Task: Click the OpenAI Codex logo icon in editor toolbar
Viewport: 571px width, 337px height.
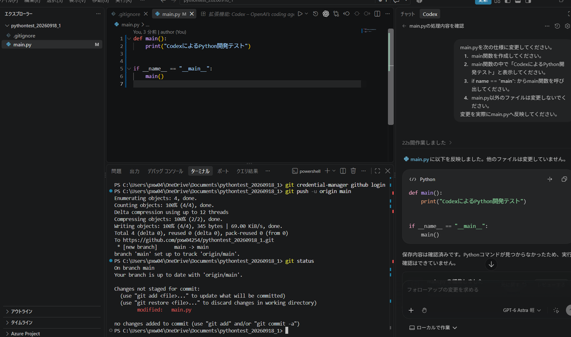Action: click(x=326, y=14)
